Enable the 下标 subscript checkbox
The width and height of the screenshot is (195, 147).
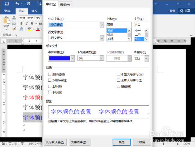coord(50,92)
